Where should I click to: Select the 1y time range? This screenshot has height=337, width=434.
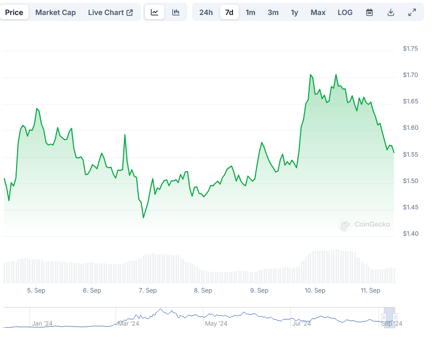coord(295,12)
